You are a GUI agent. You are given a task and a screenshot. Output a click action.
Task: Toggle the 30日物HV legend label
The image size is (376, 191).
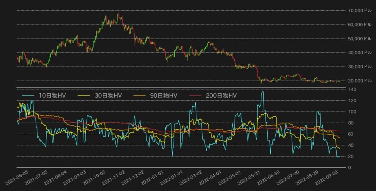click(x=108, y=95)
